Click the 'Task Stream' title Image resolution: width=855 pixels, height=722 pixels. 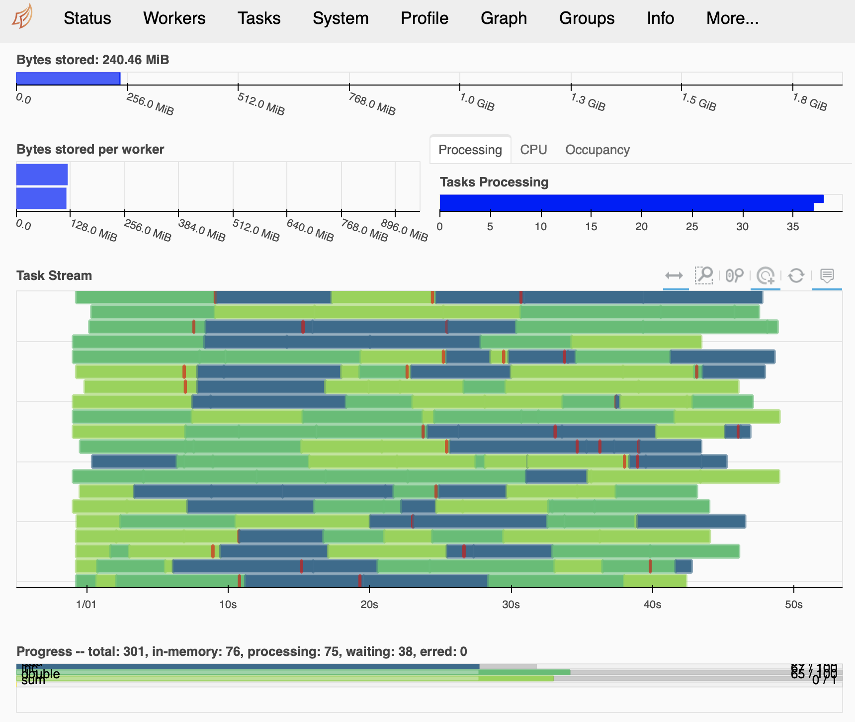(x=54, y=275)
